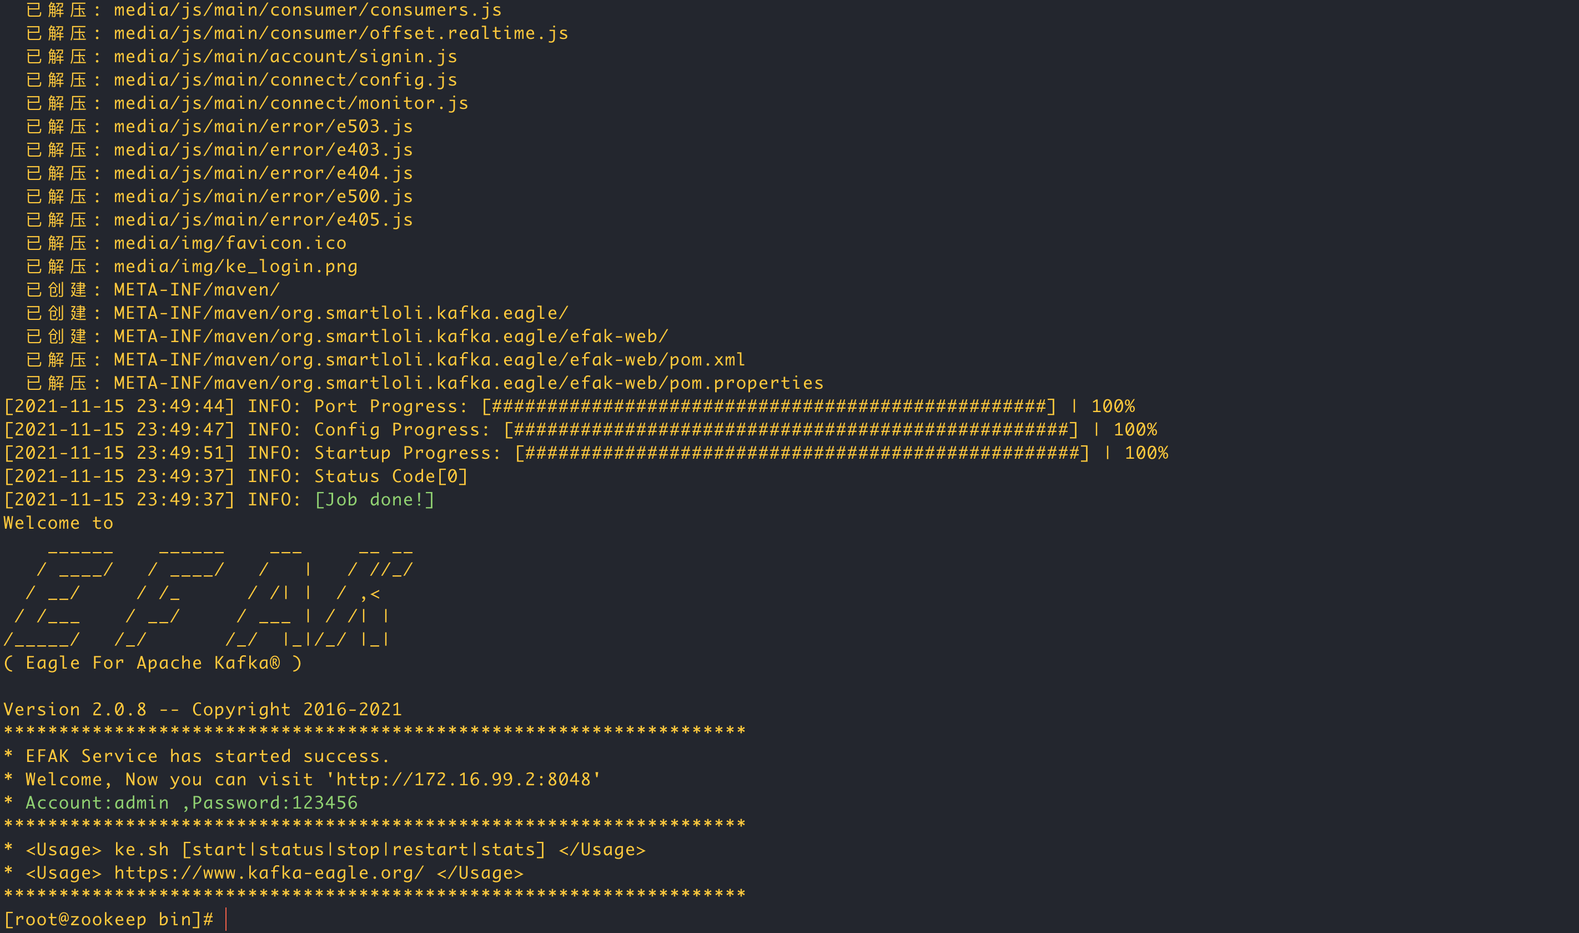Click the media/img/ke_login.png path
1579x933 pixels.
tap(235, 267)
